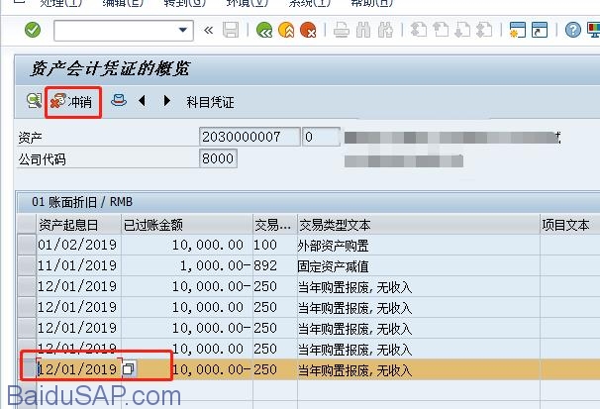Screen dimensions: 600x409
Task: Click the search help icon in highlighted date cell
Action: click(129, 369)
